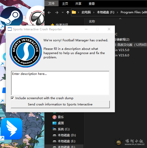This screenshot has width=147, height=148.
Task: Select 本地磁盘 (F:) in address breadcrumb
Action: pos(106,12)
